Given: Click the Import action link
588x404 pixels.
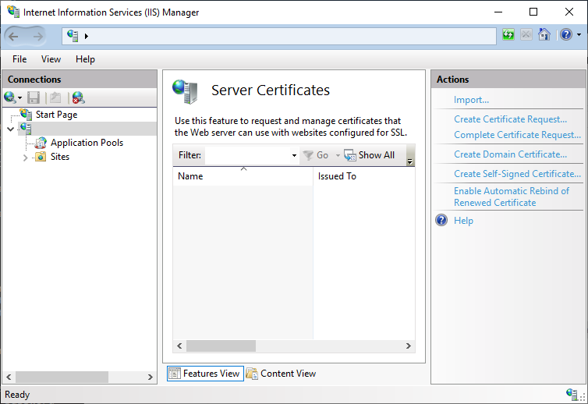Looking at the screenshot, I should click(471, 100).
